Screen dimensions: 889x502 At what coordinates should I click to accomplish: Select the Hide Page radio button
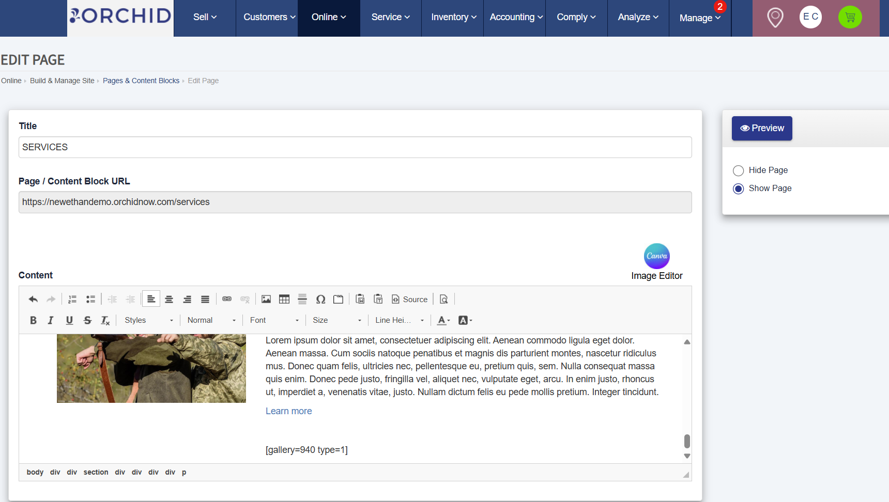point(738,170)
